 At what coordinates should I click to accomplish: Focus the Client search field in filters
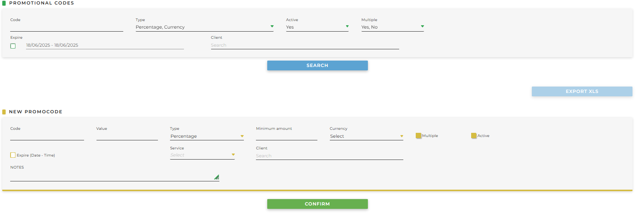tap(305, 45)
